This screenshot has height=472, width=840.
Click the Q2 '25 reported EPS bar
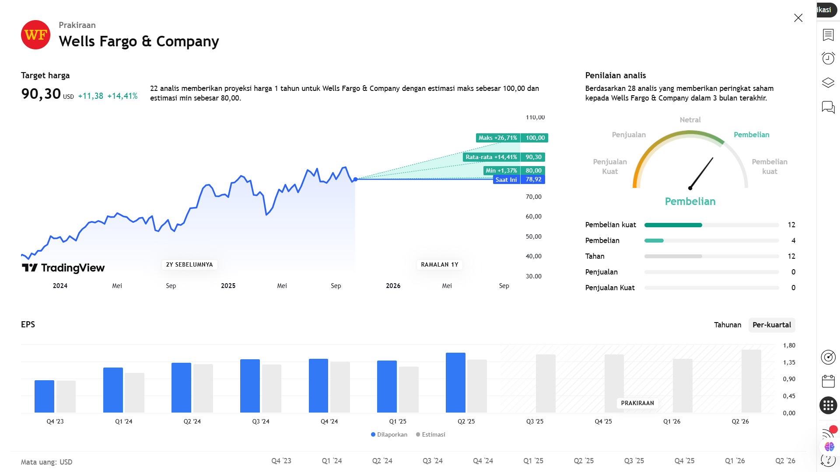coord(455,382)
